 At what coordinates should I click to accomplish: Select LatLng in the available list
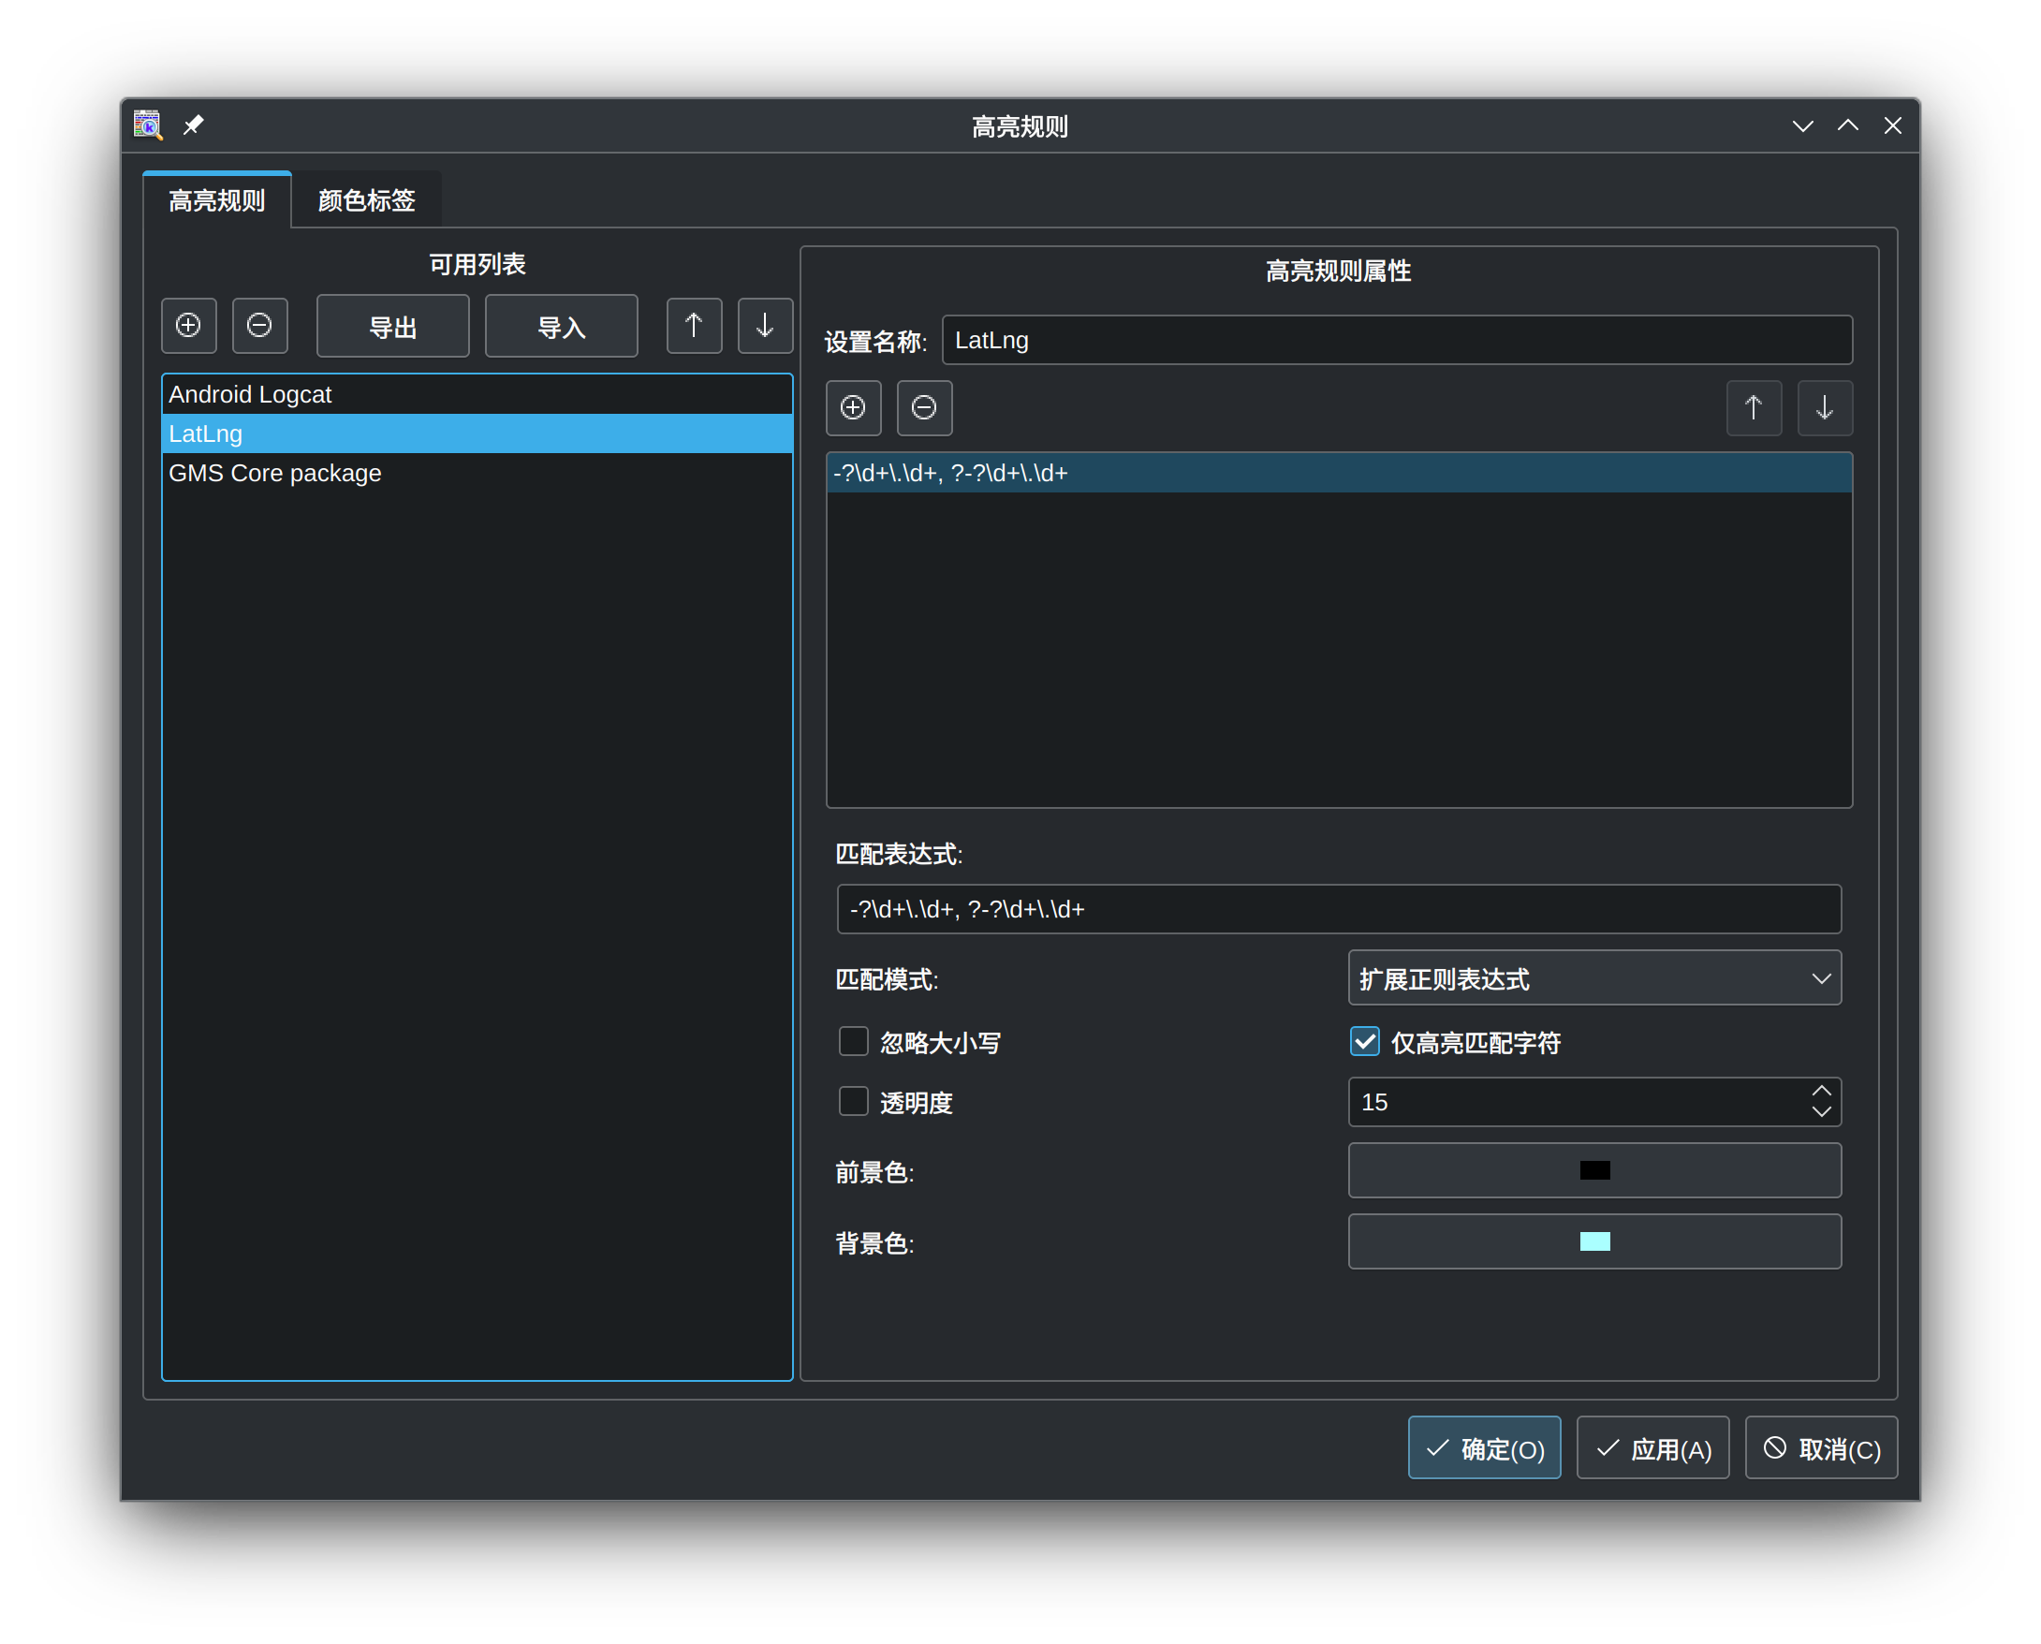point(477,433)
